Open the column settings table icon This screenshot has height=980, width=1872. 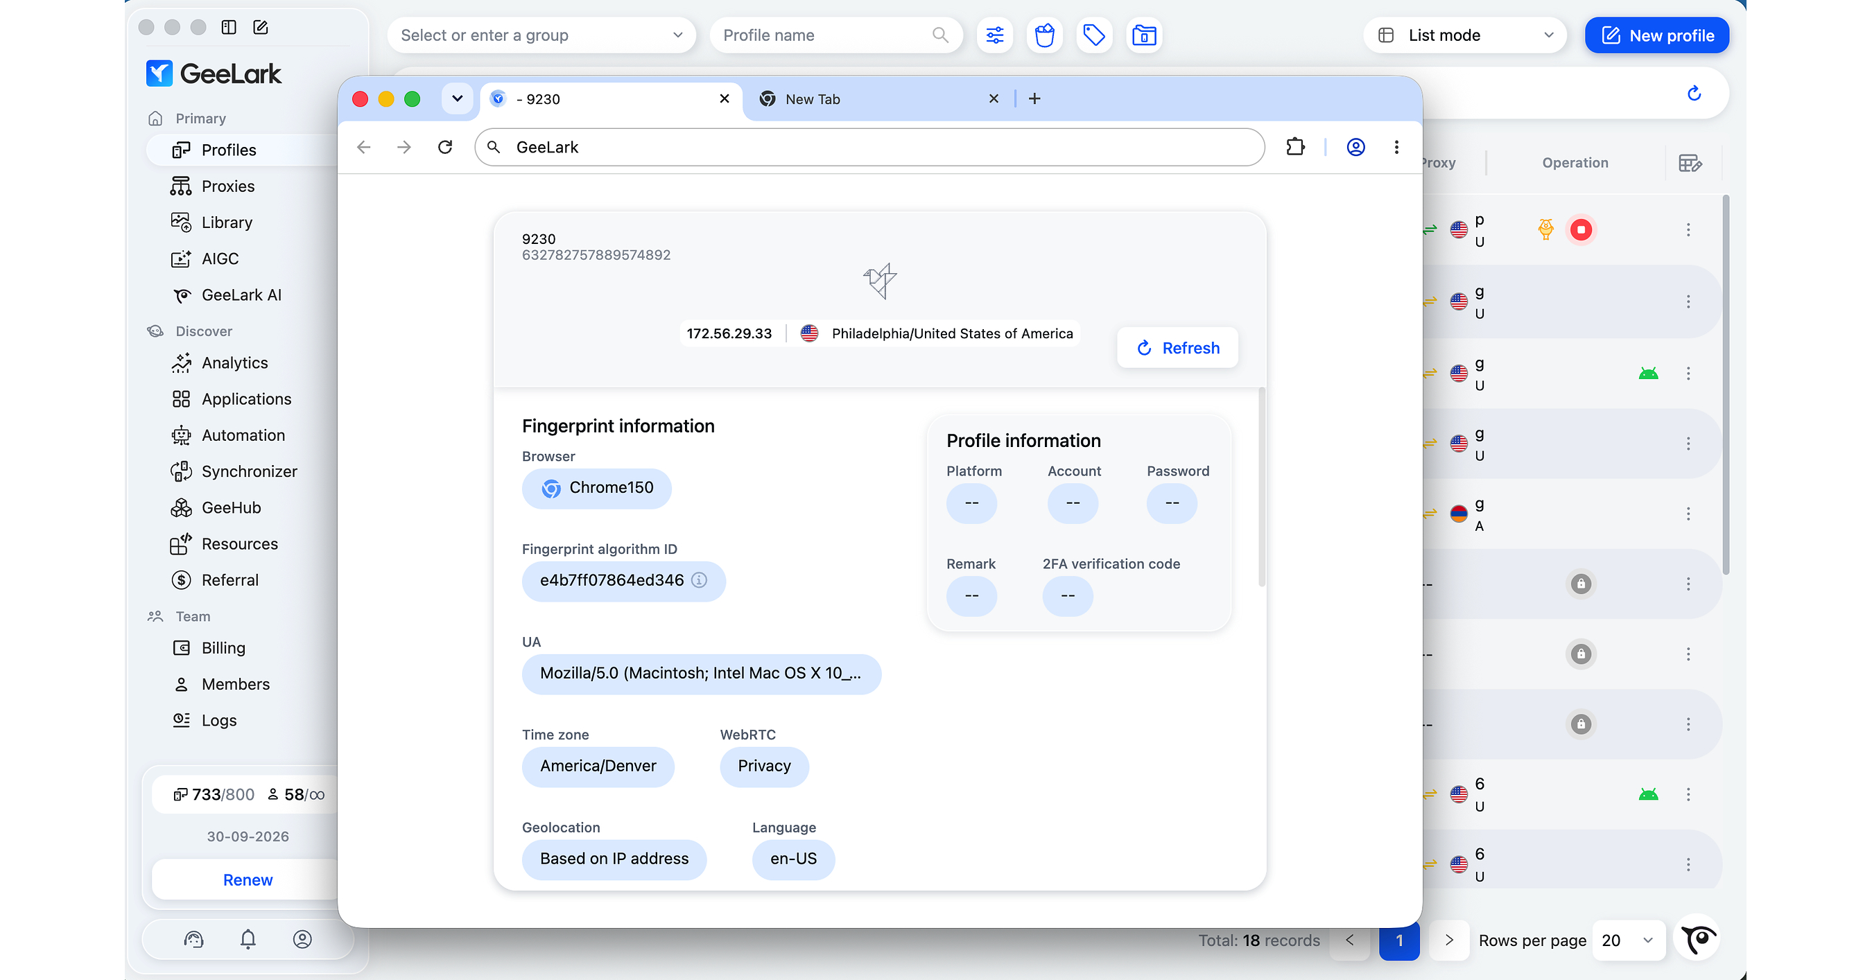click(x=1690, y=163)
